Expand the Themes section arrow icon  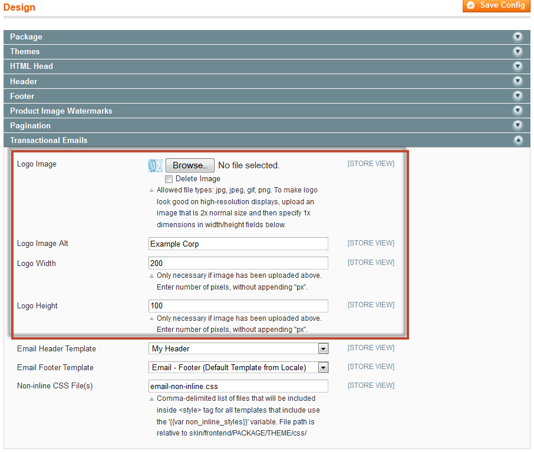tap(517, 51)
